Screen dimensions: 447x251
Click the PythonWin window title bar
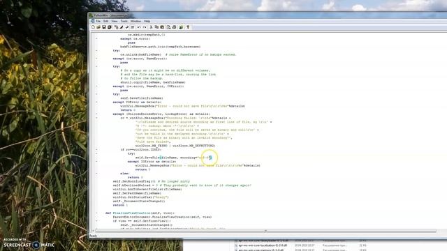click(268, 15)
